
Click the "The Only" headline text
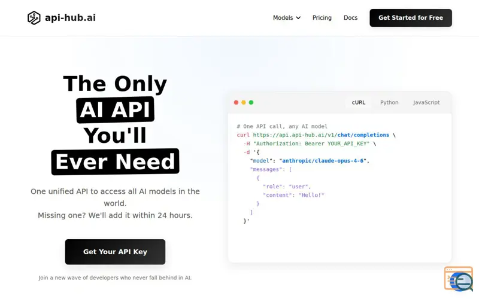[x=115, y=83]
